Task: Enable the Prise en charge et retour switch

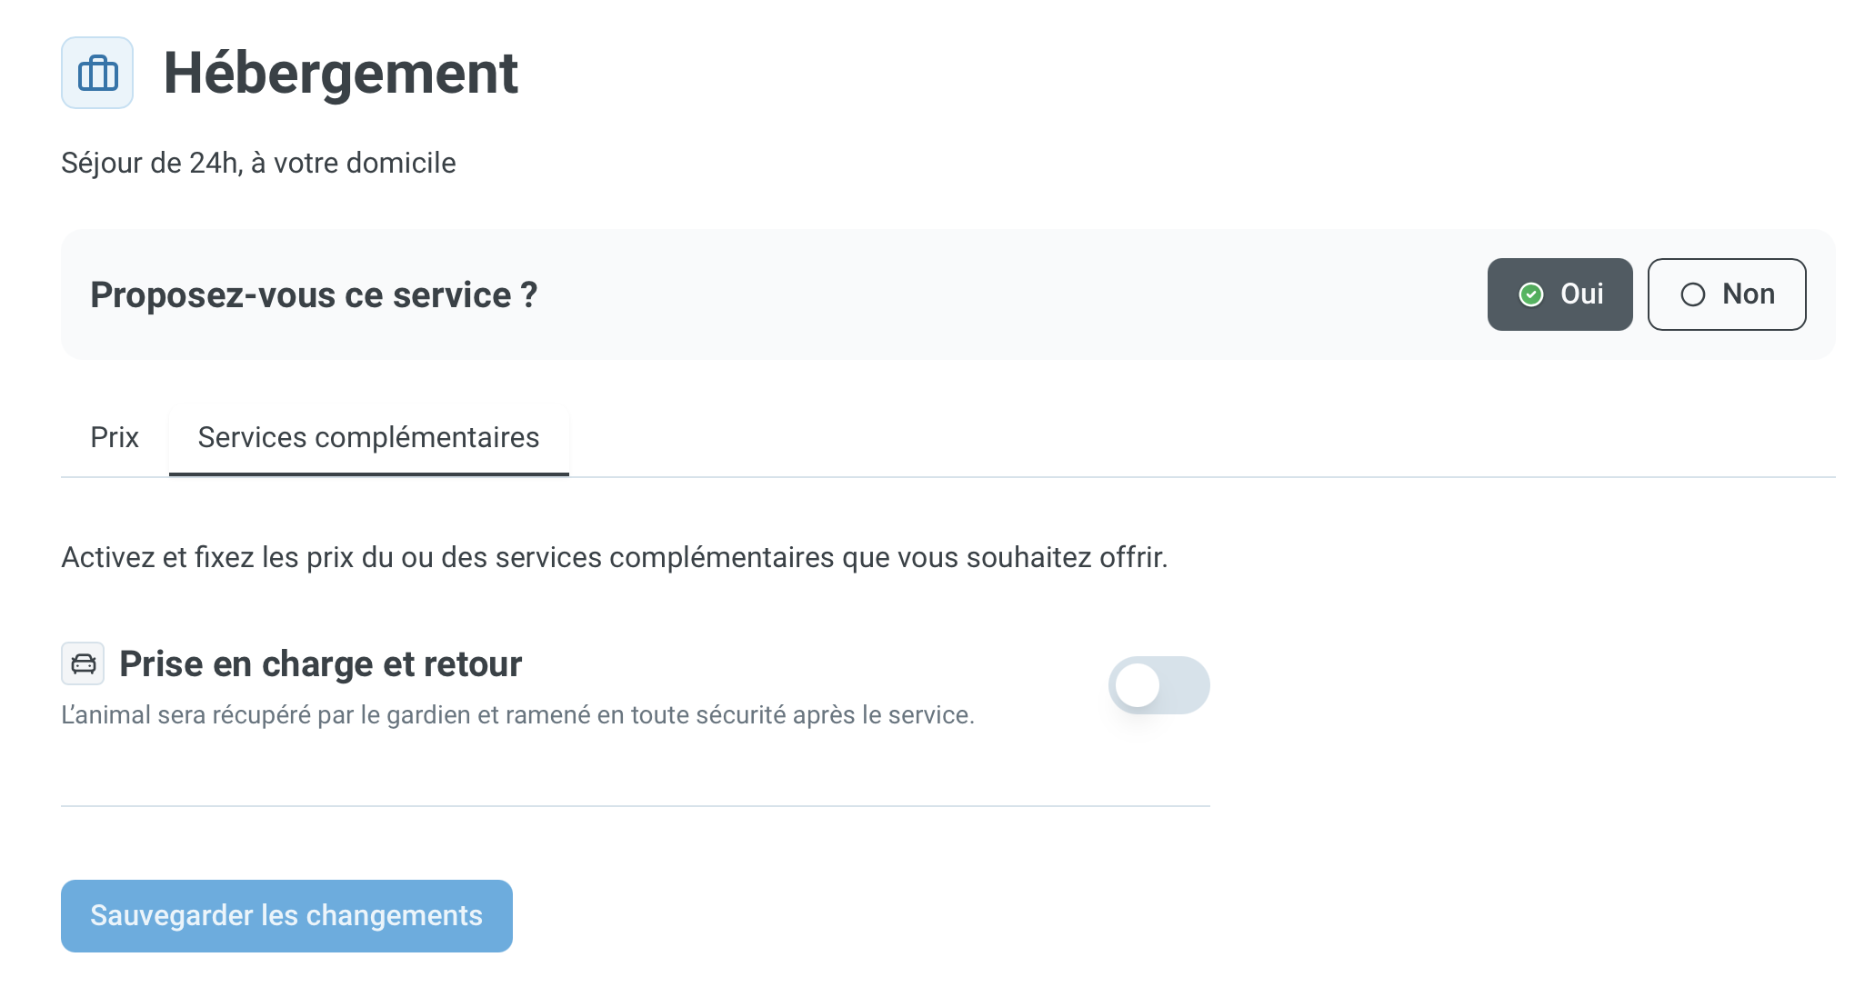Action: [x=1158, y=685]
